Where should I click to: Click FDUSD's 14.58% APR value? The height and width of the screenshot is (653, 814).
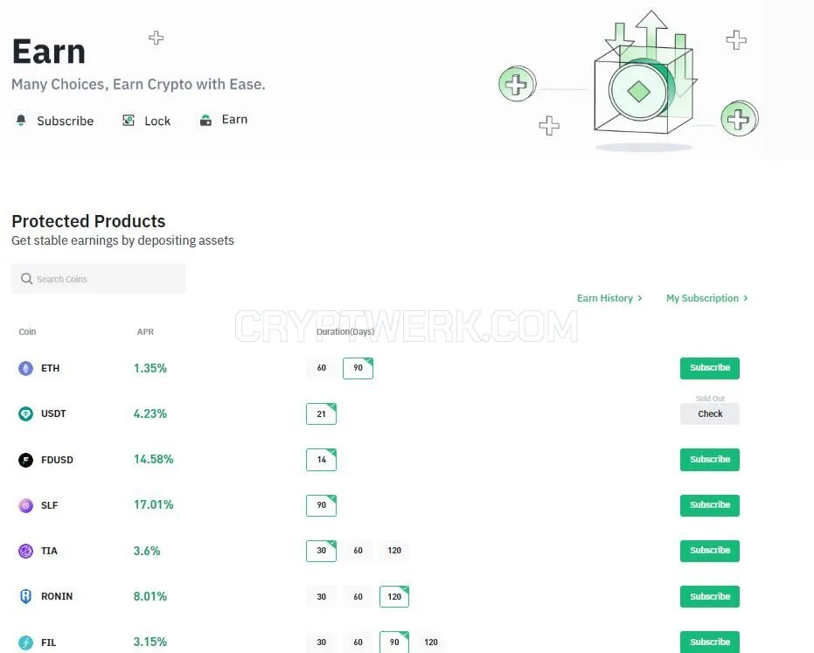[154, 460]
